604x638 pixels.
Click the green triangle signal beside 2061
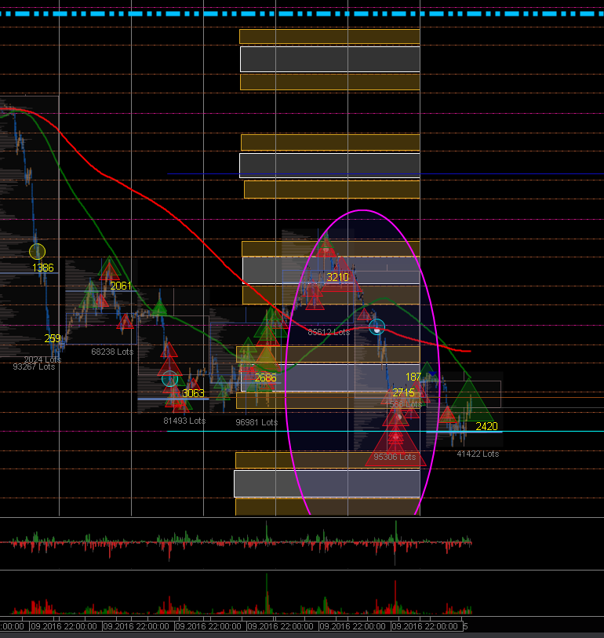tap(108, 269)
